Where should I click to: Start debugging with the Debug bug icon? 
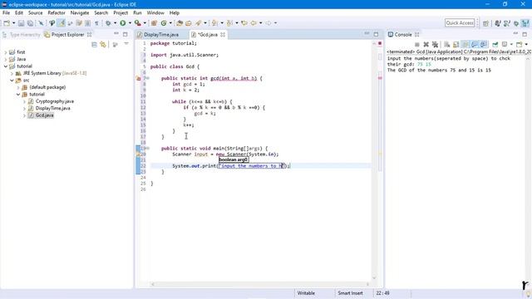108,23
